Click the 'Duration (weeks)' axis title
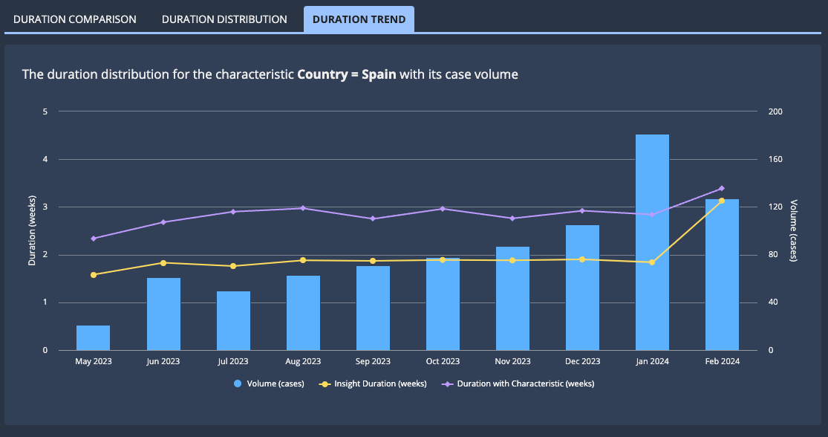The image size is (828, 437). [32, 230]
